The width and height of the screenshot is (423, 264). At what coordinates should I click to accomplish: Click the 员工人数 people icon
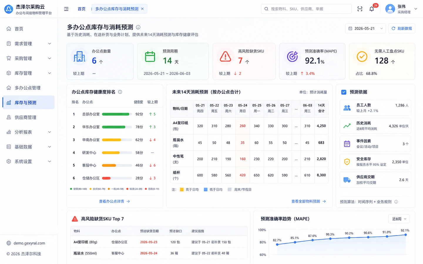pyautogui.click(x=347, y=108)
